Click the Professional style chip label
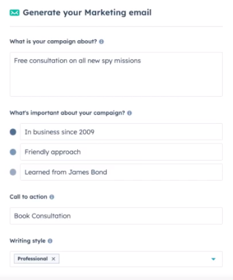233x280 pixels. point(33,259)
